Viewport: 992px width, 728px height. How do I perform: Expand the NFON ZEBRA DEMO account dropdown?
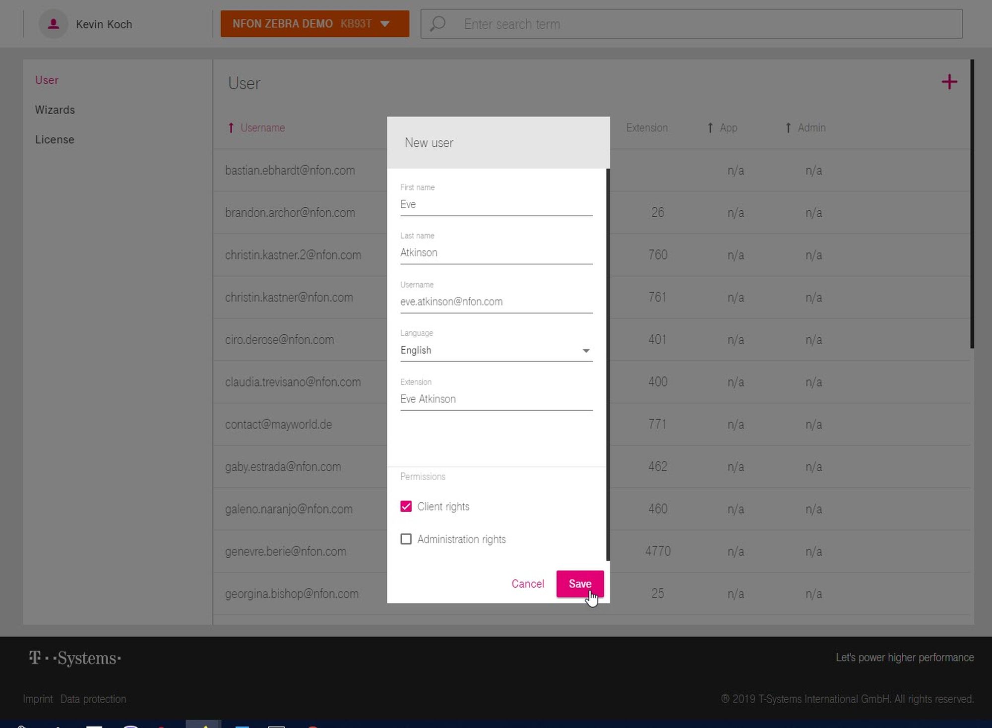click(314, 24)
